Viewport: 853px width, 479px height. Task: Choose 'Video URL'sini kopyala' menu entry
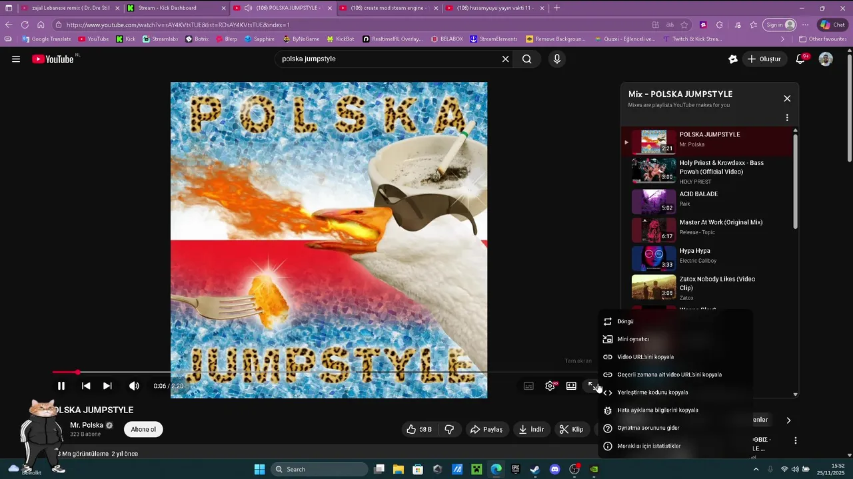click(675, 357)
